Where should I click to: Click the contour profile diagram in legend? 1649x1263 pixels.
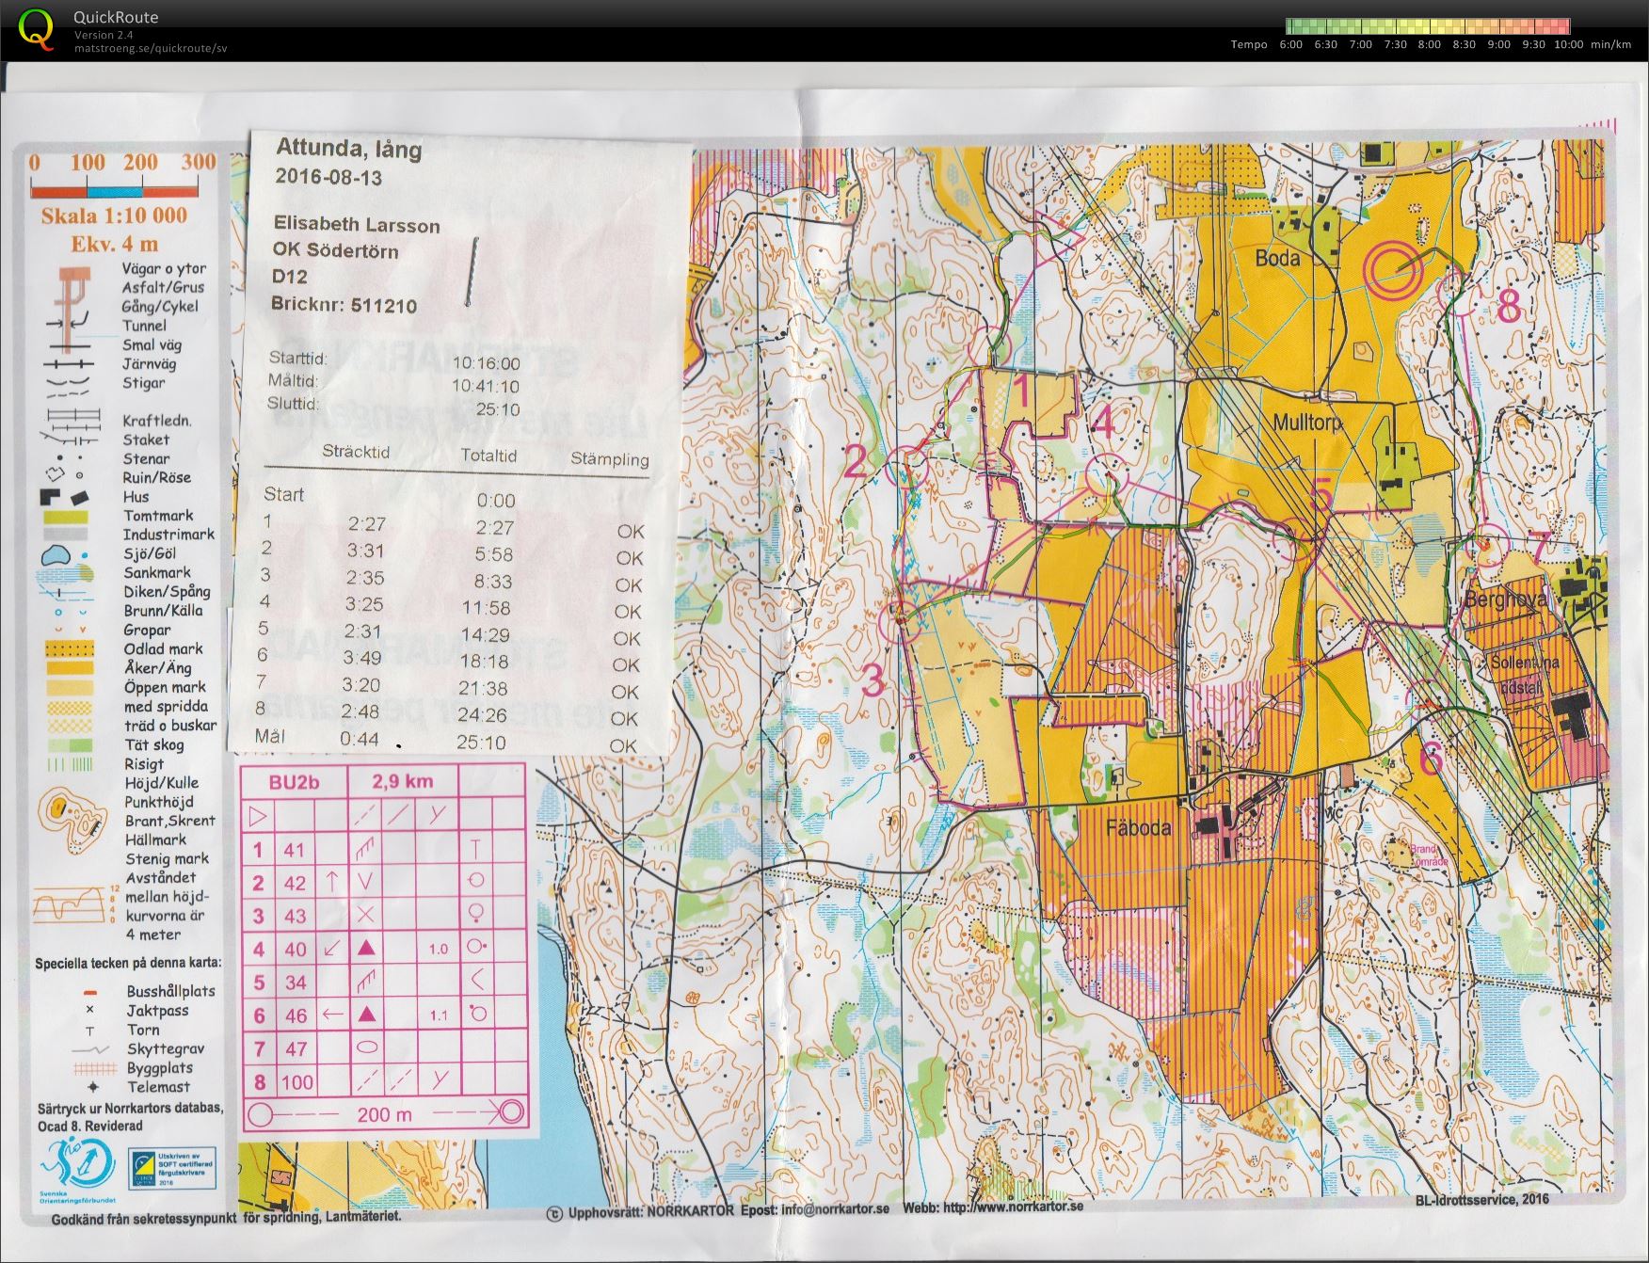tap(73, 905)
